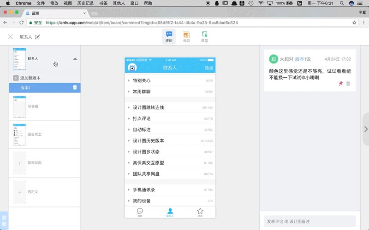Image resolution: width=369 pixels, height=230 pixels.
Task: Open Chrome three-dot menu
Action: [x=364, y=23]
